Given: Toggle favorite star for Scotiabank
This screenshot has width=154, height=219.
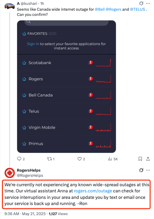Looking at the screenshot, I should (24, 63).
